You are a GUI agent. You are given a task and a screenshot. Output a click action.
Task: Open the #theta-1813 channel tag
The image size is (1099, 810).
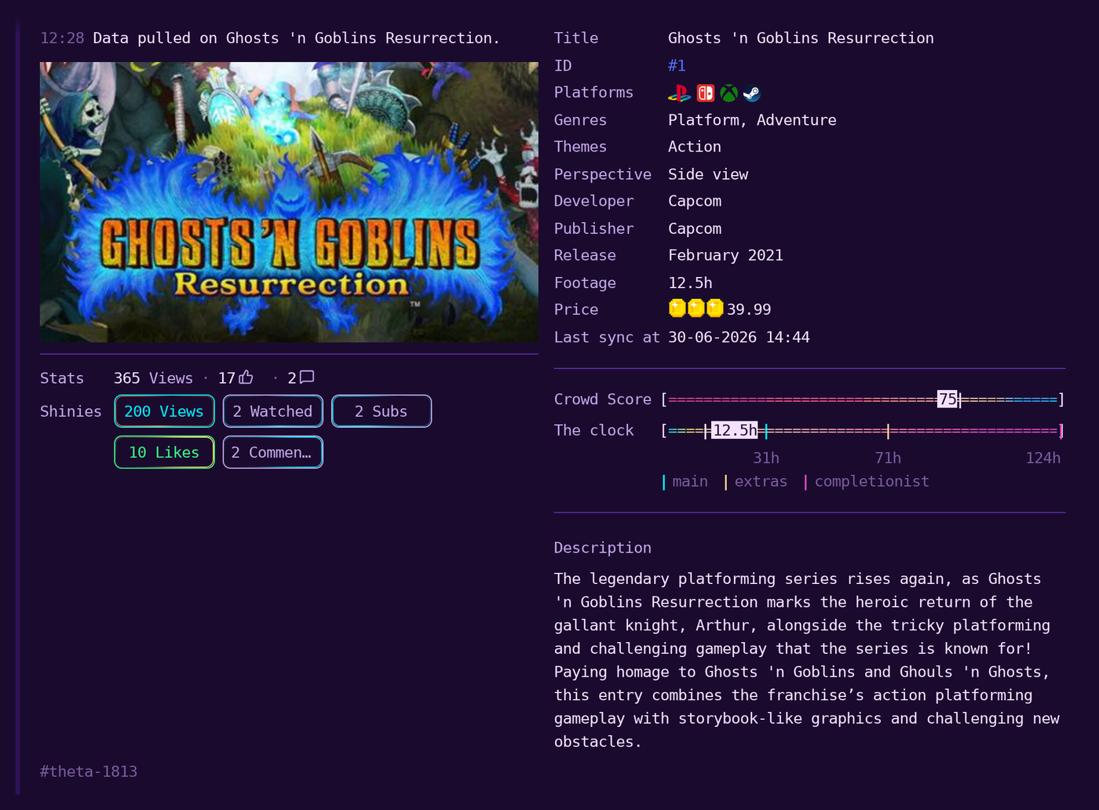pyautogui.click(x=89, y=772)
